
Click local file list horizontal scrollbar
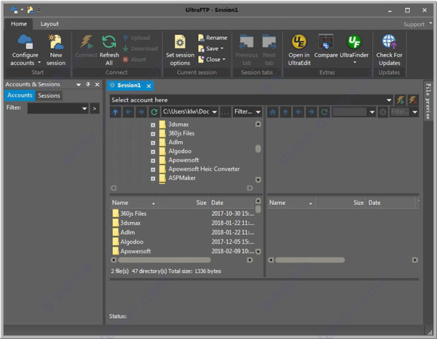click(165, 260)
